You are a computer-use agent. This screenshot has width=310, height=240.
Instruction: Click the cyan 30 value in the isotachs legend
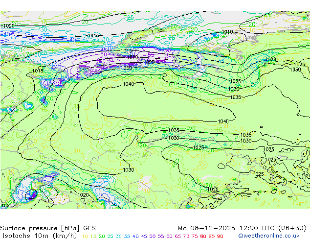pyautogui.click(x=119, y=236)
